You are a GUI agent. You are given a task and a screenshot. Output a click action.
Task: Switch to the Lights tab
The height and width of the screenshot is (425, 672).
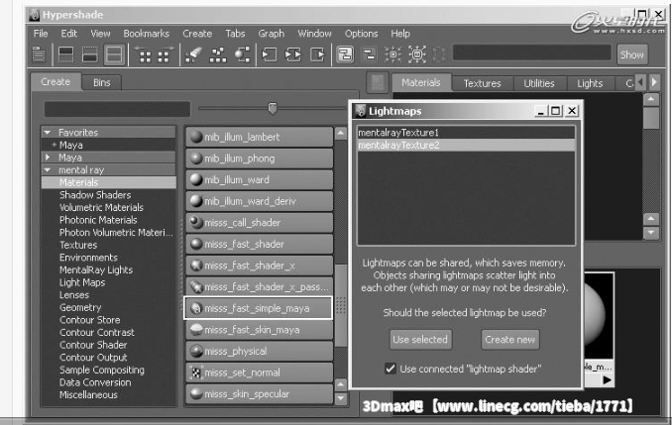pyautogui.click(x=590, y=83)
